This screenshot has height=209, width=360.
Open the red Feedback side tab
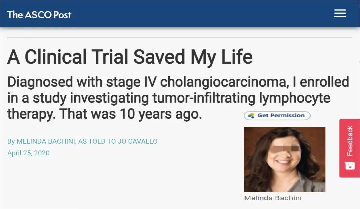click(350, 148)
